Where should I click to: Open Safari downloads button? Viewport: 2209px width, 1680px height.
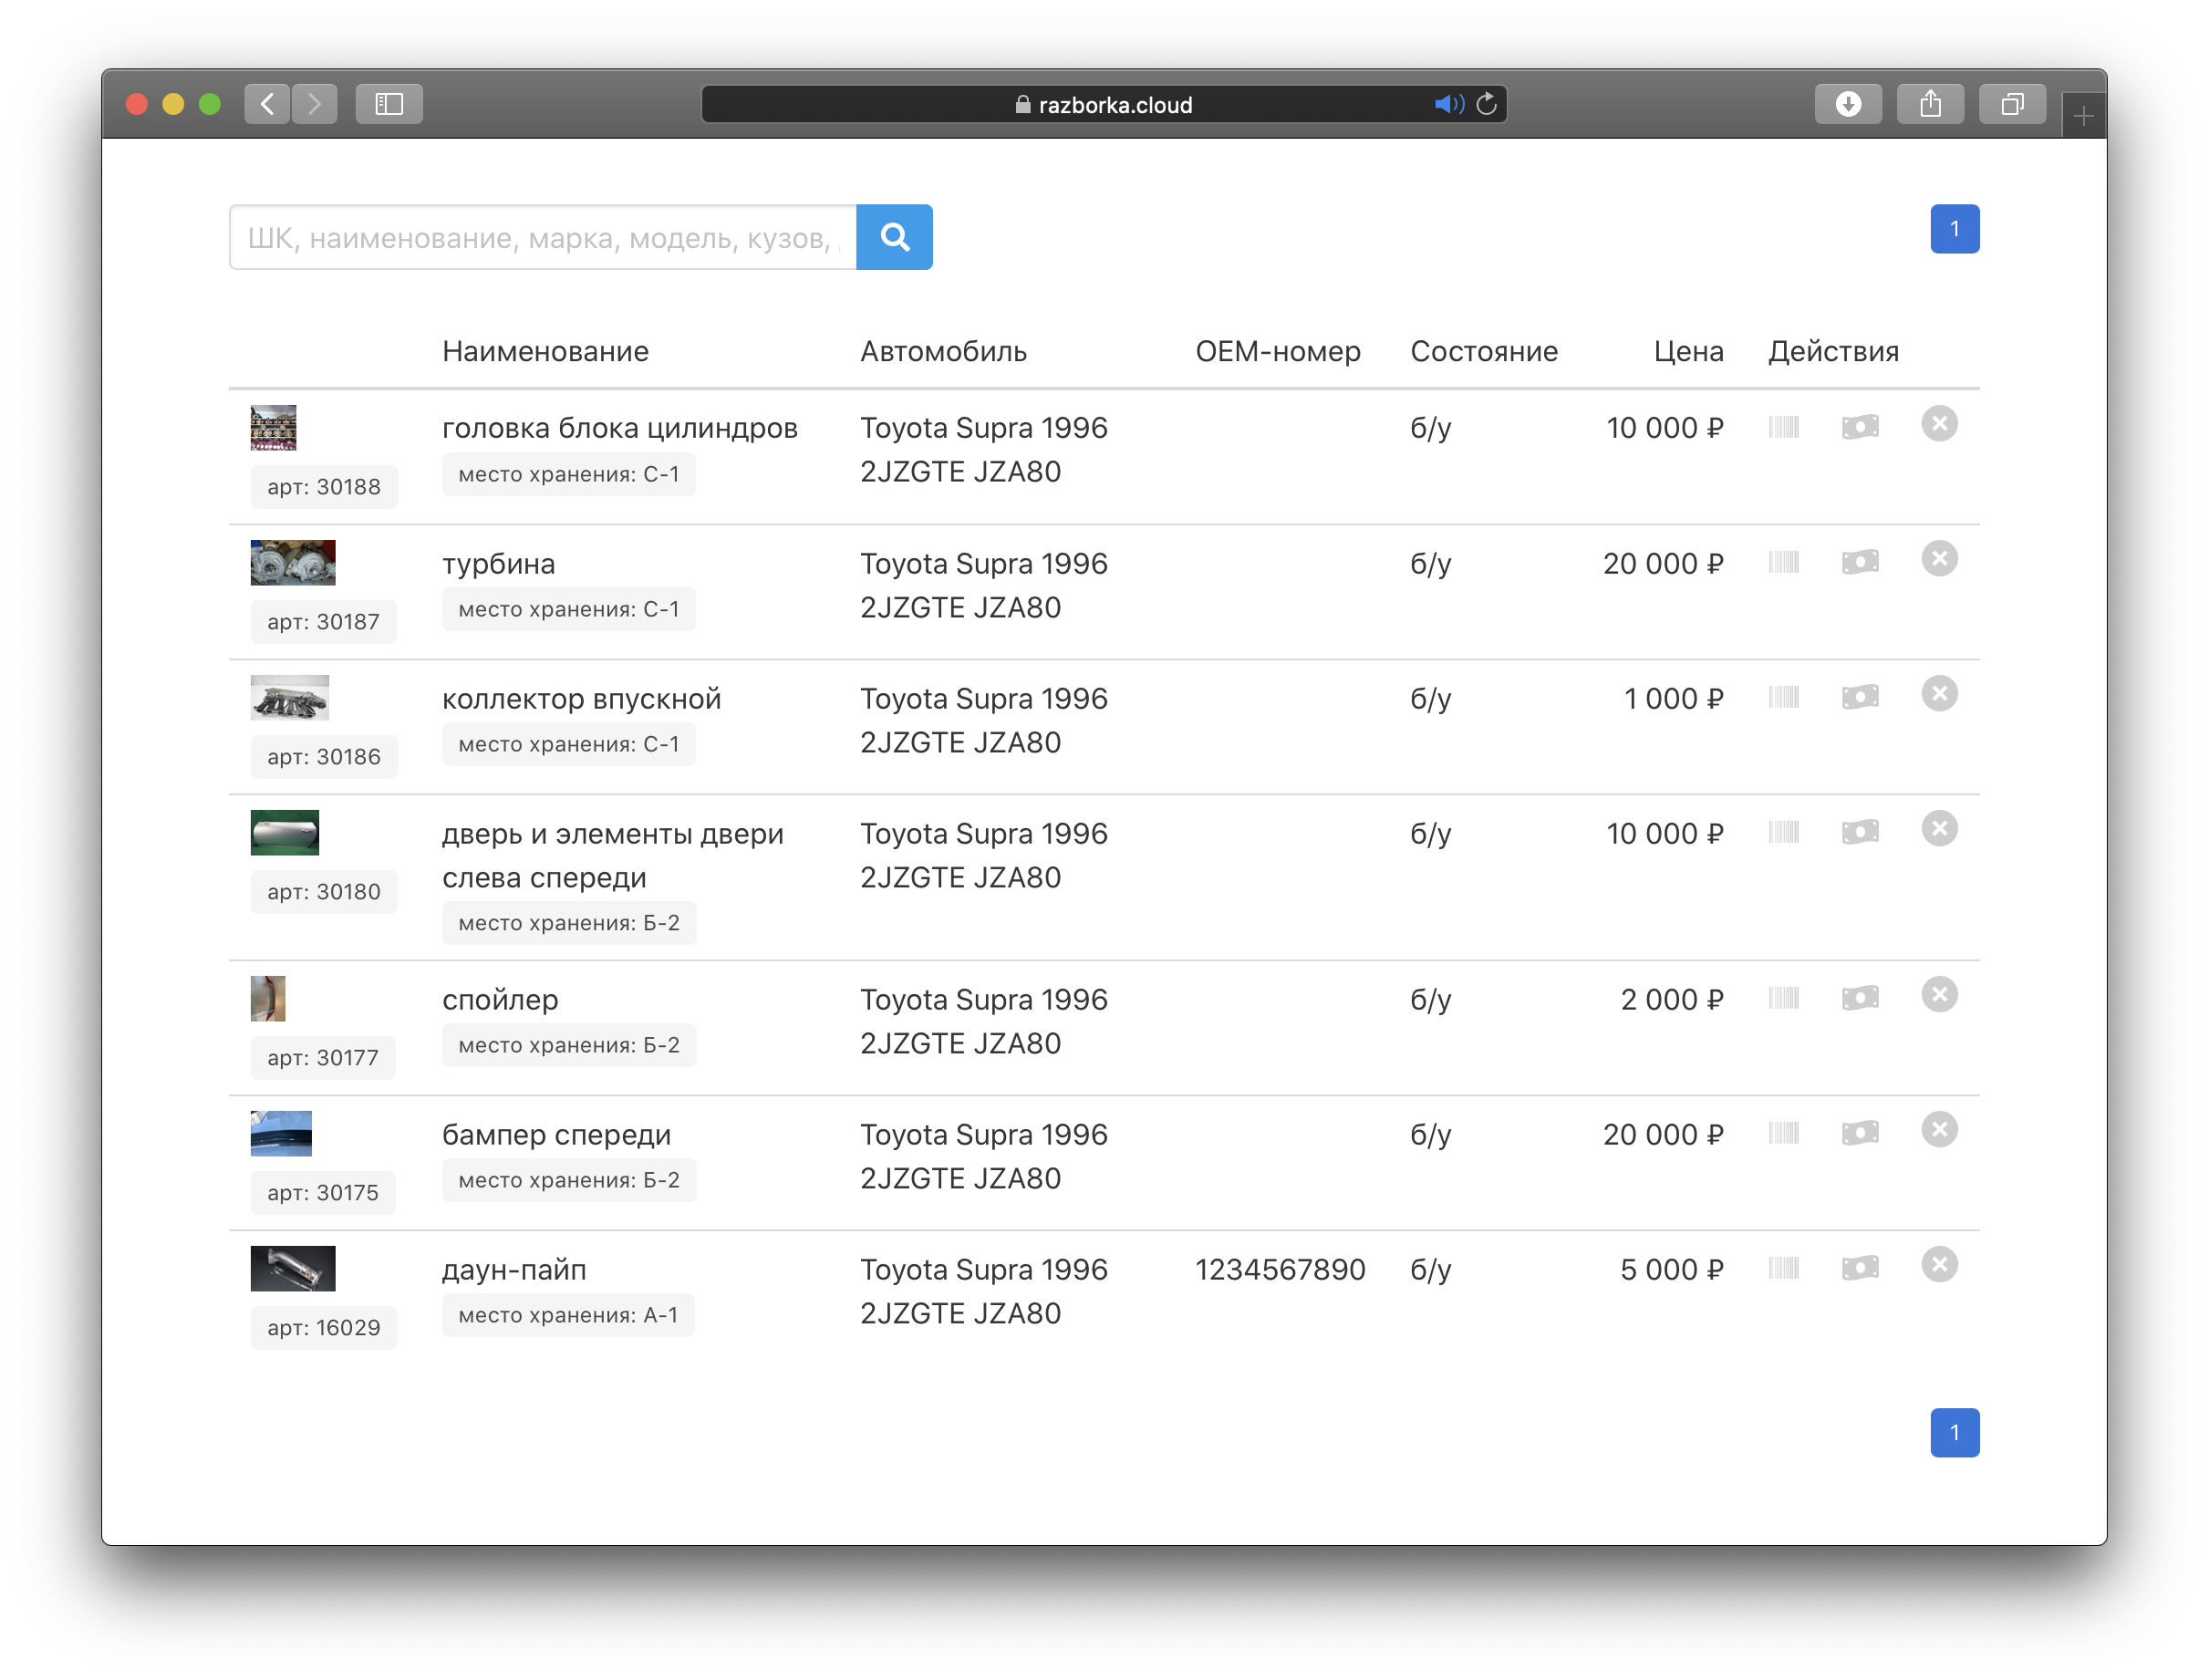(1848, 104)
